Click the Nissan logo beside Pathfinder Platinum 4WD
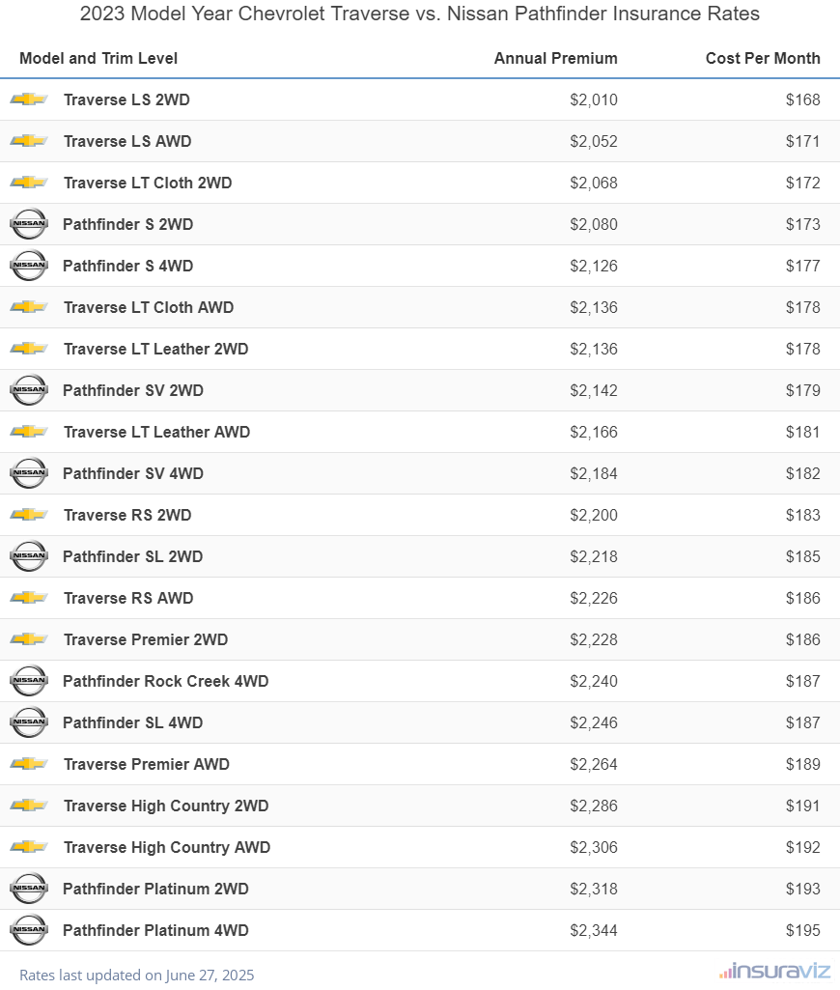The height and width of the screenshot is (990, 840). 29,930
